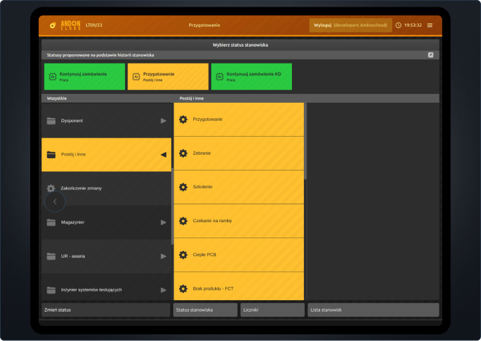Image resolution: width=481 pixels, height=341 pixels.
Task: Click the gear icon beside Przygotowanie
Action: [x=183, y=119]
